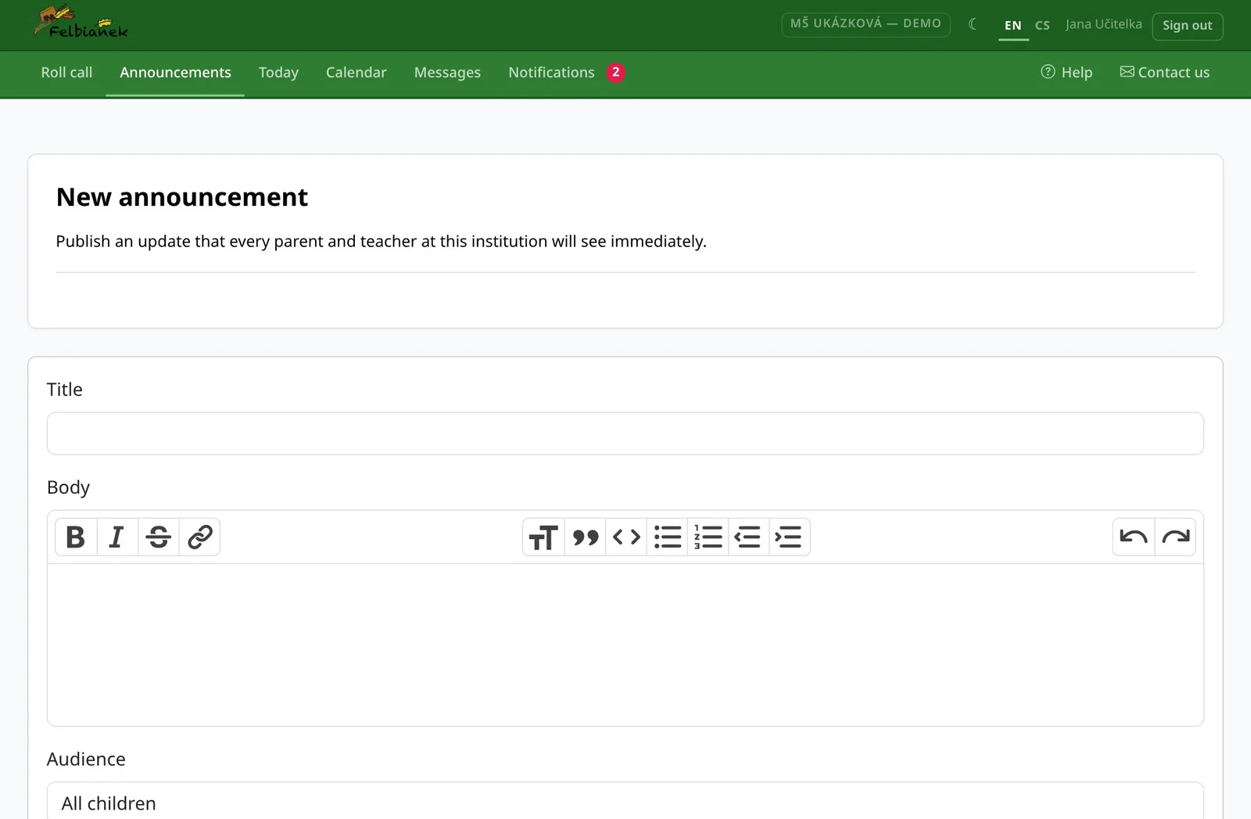Toggle bold formatting in the Body editor
The width and height of the screenshot is (1251, 819).
[76, 537]
